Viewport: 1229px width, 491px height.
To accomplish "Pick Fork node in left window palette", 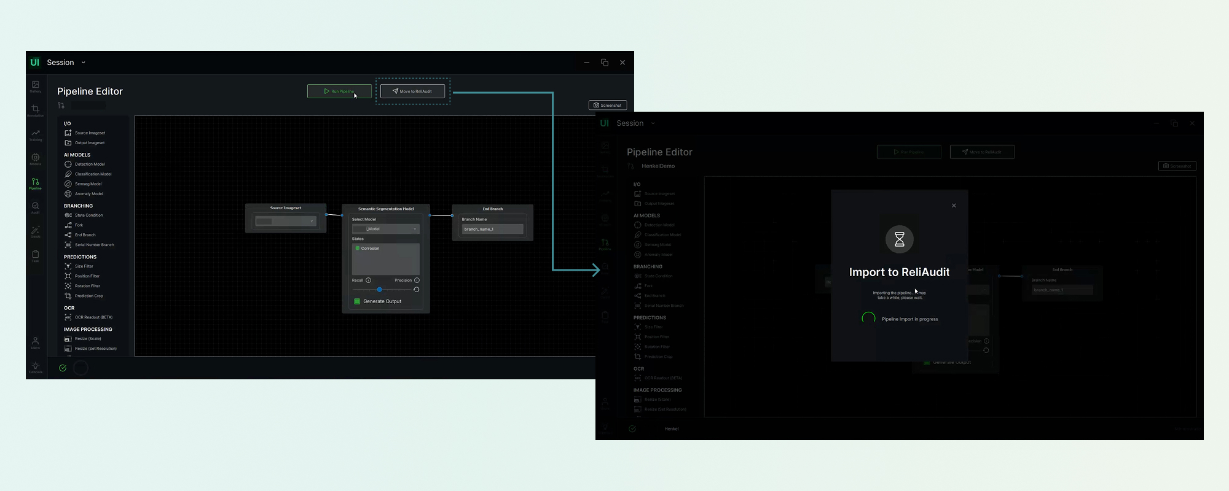I will click(x=74, y=225).
